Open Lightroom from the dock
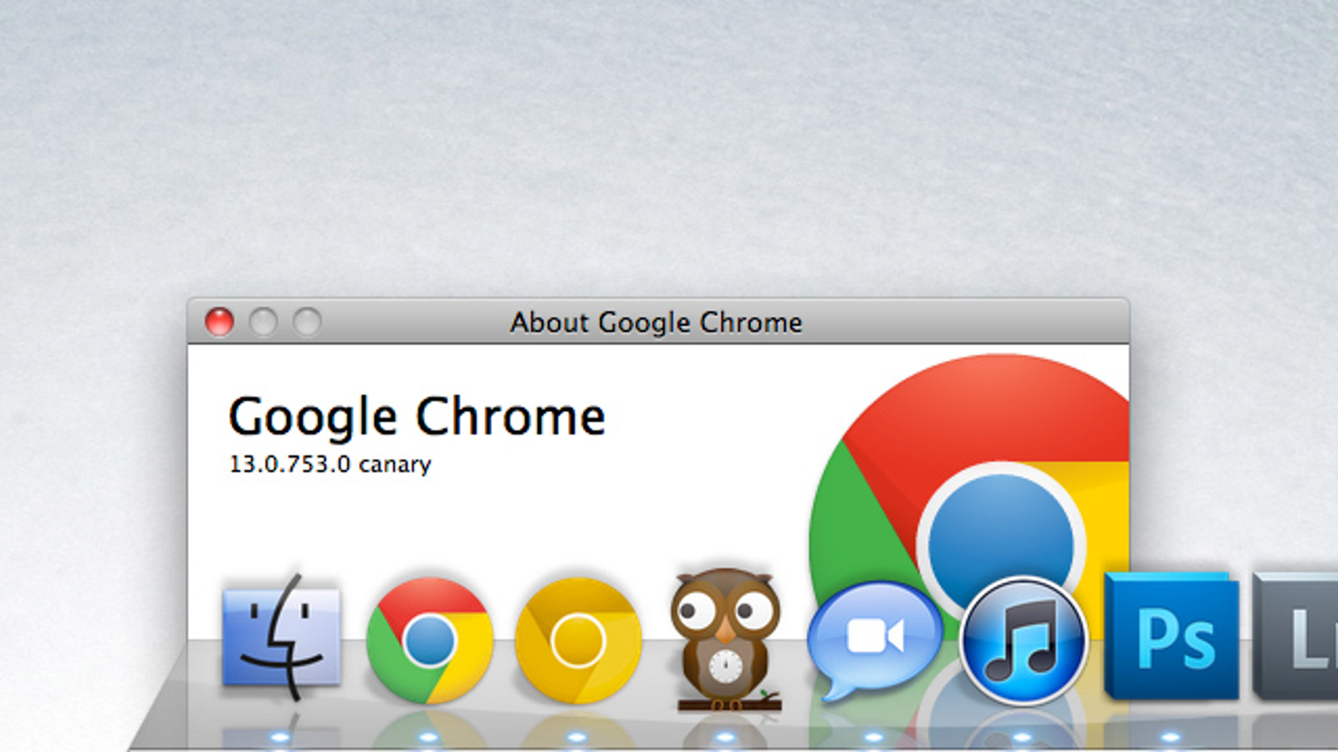 click(1296, 637)
